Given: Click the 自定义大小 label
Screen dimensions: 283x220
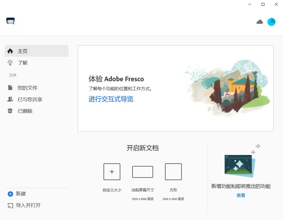Looking at the screenshot, I should (x=112, y=190).
